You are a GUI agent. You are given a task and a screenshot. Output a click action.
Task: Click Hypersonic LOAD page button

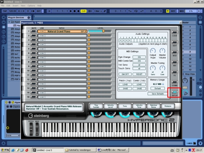pos(174,32)
